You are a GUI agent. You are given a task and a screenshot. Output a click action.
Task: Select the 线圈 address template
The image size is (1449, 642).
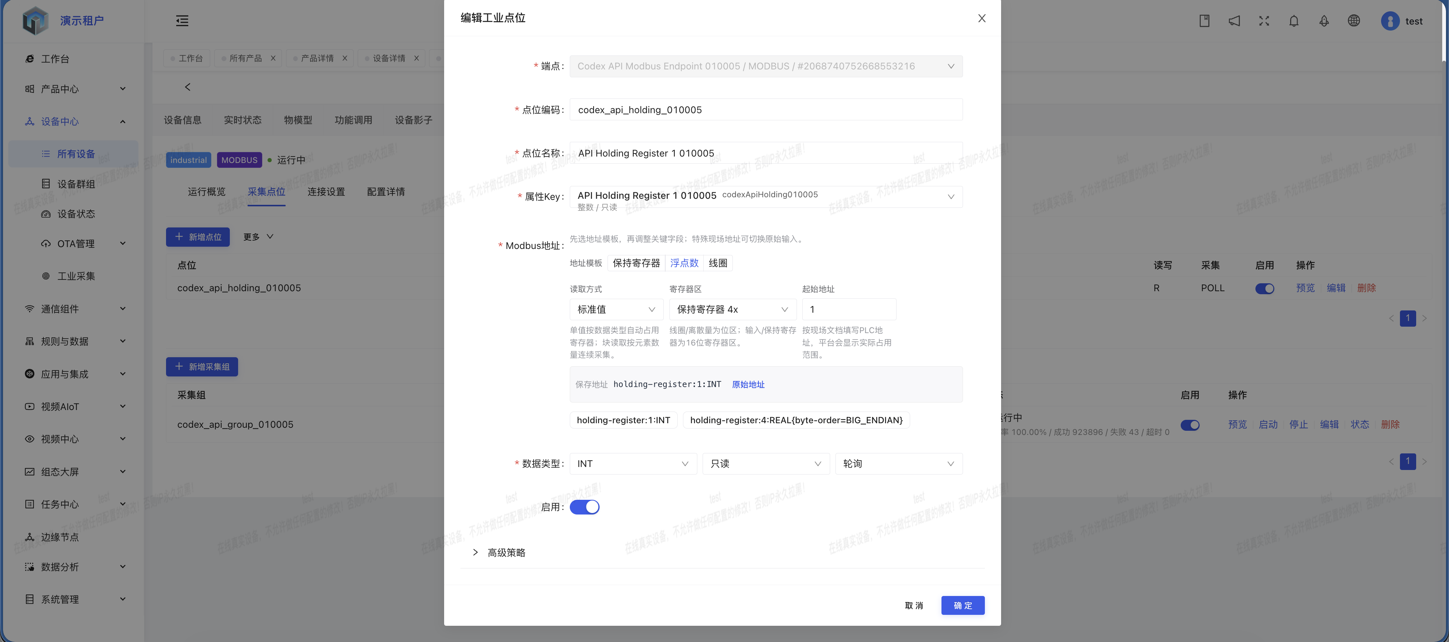(718, 263)
